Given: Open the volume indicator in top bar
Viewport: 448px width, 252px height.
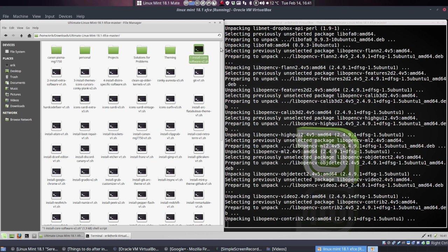Looking at the screenshot, I should point(262,3).
